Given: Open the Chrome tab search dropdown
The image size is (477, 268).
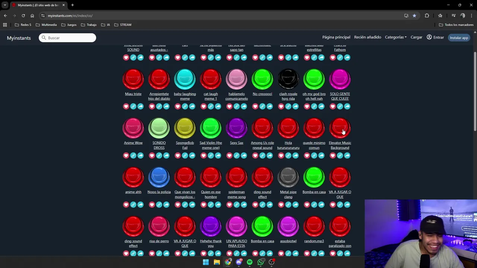Looking at the screenshot, I should click(x=5, y=5).
